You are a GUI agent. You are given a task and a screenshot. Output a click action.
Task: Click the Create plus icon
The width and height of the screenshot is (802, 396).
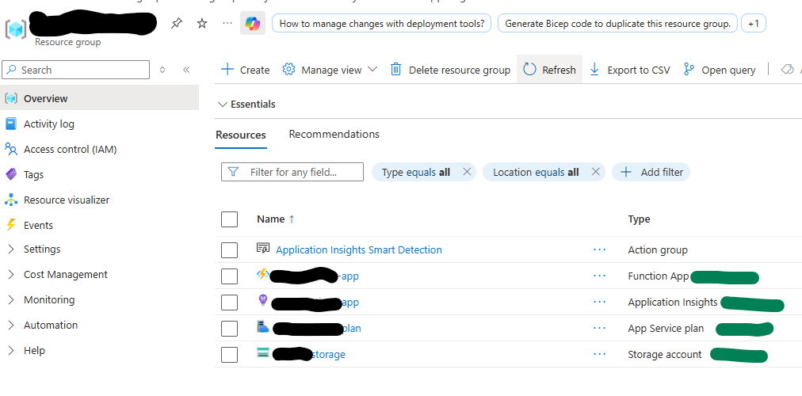click(x=227, y=70)
